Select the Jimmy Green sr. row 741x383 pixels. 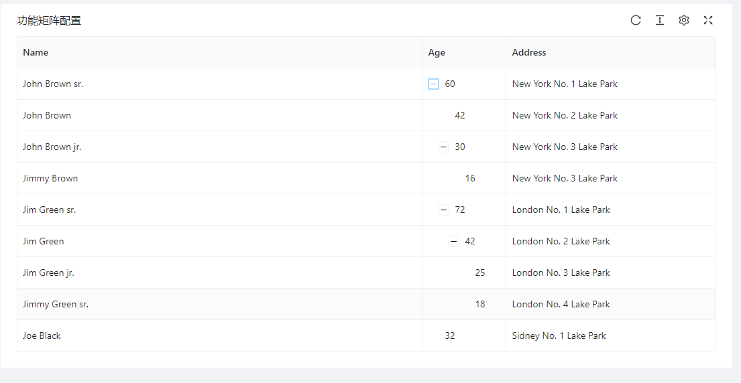click(367, 304)
